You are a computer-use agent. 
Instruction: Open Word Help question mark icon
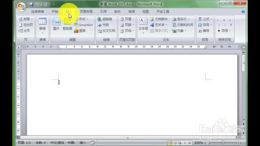point(243,11)
